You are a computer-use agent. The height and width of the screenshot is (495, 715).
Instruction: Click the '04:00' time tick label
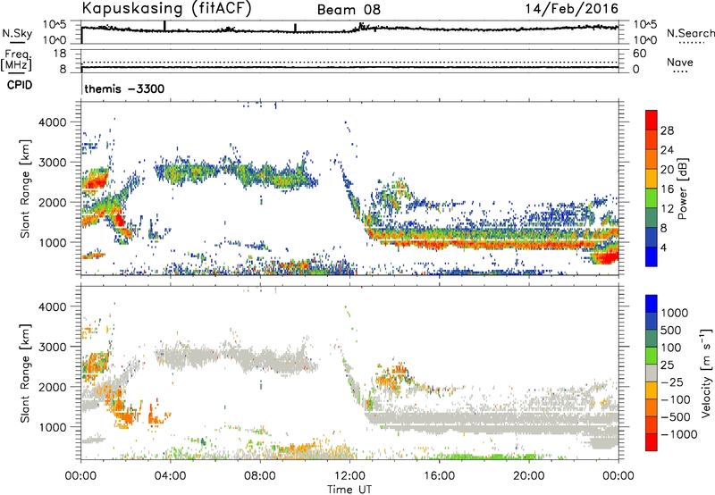tap(170, 476)
